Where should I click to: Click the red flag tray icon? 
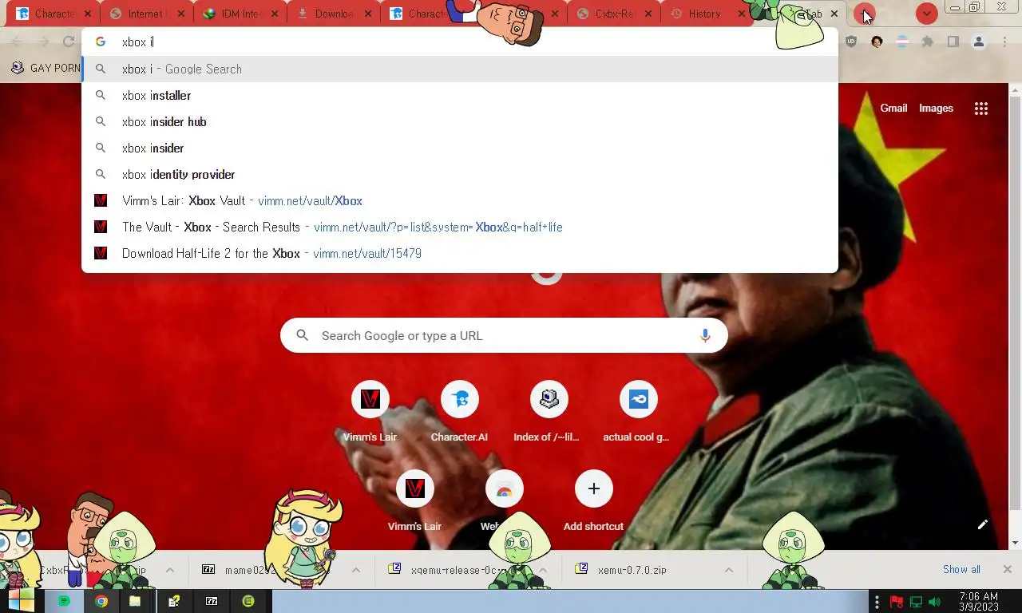pyautogui.click(x=897, y=602)
